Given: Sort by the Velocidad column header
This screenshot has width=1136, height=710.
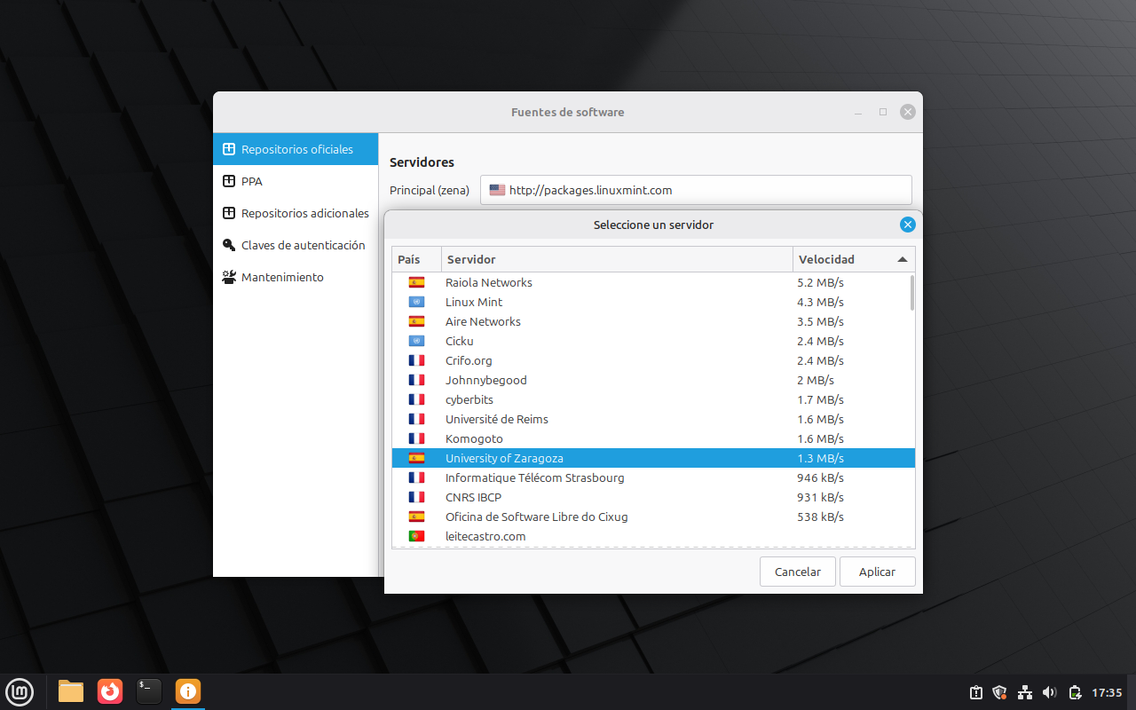Looking at the screenshot, I should click(854, 259).
